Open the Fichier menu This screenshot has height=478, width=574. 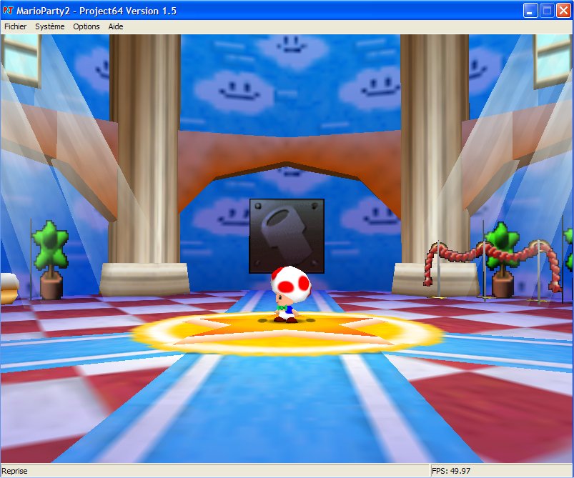pos(16,26)
